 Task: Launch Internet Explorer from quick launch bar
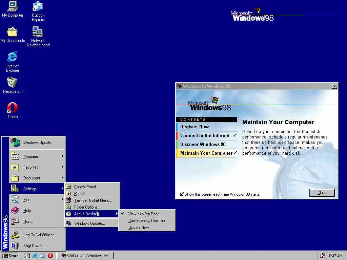click(35, 256)
